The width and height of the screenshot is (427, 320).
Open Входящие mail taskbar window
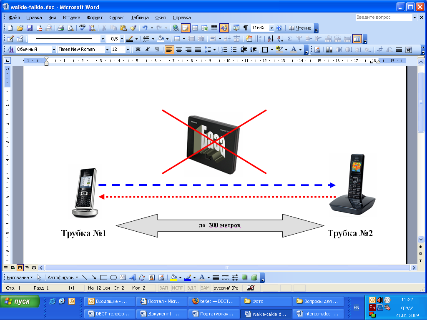[109, 301]
